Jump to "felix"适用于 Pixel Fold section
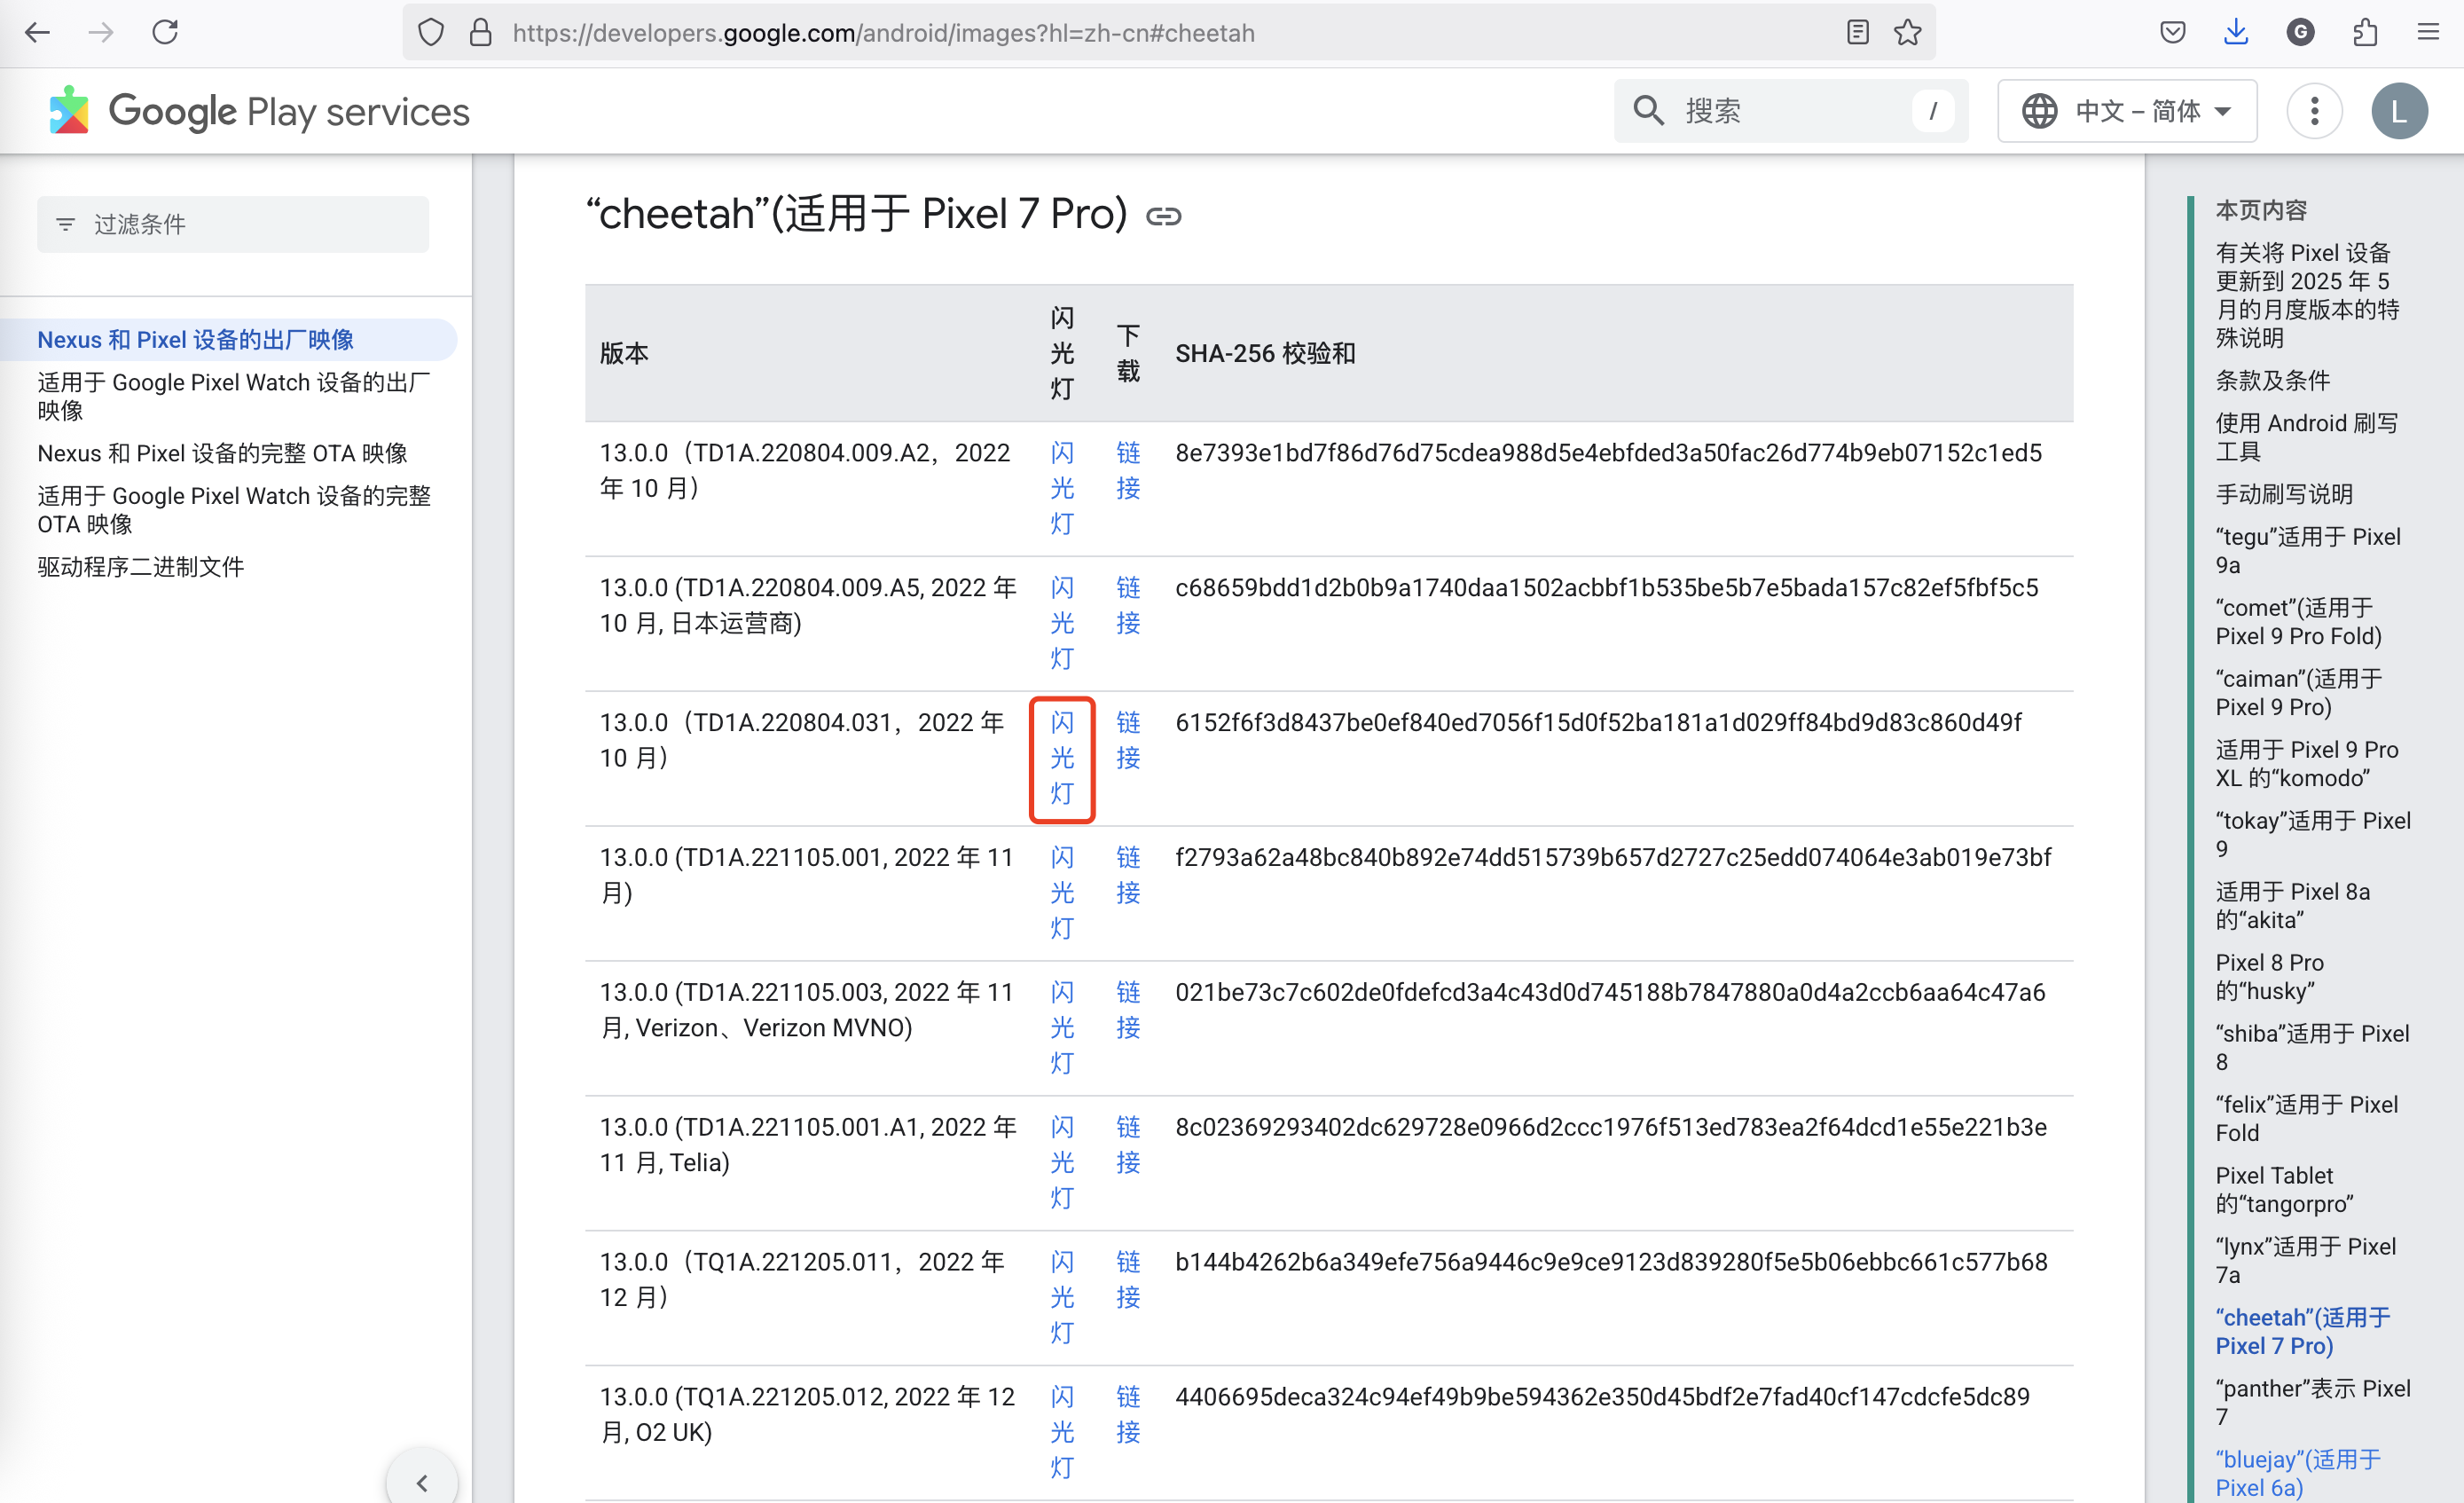Viewport: 2464px width, 1503px height. click(x=2306, y=1119)
